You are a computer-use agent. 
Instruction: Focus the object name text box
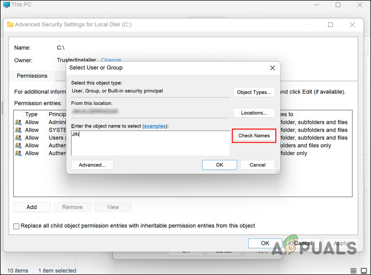(x=150, y=143)
